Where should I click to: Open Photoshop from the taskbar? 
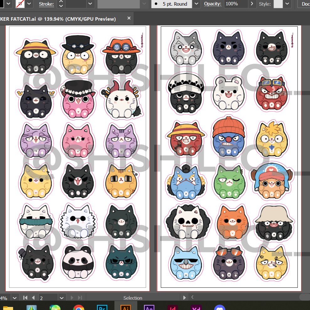[102, 307]
